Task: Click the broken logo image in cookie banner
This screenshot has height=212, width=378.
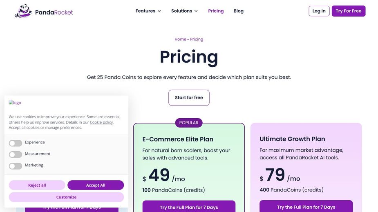Action: tap(15, 103)
